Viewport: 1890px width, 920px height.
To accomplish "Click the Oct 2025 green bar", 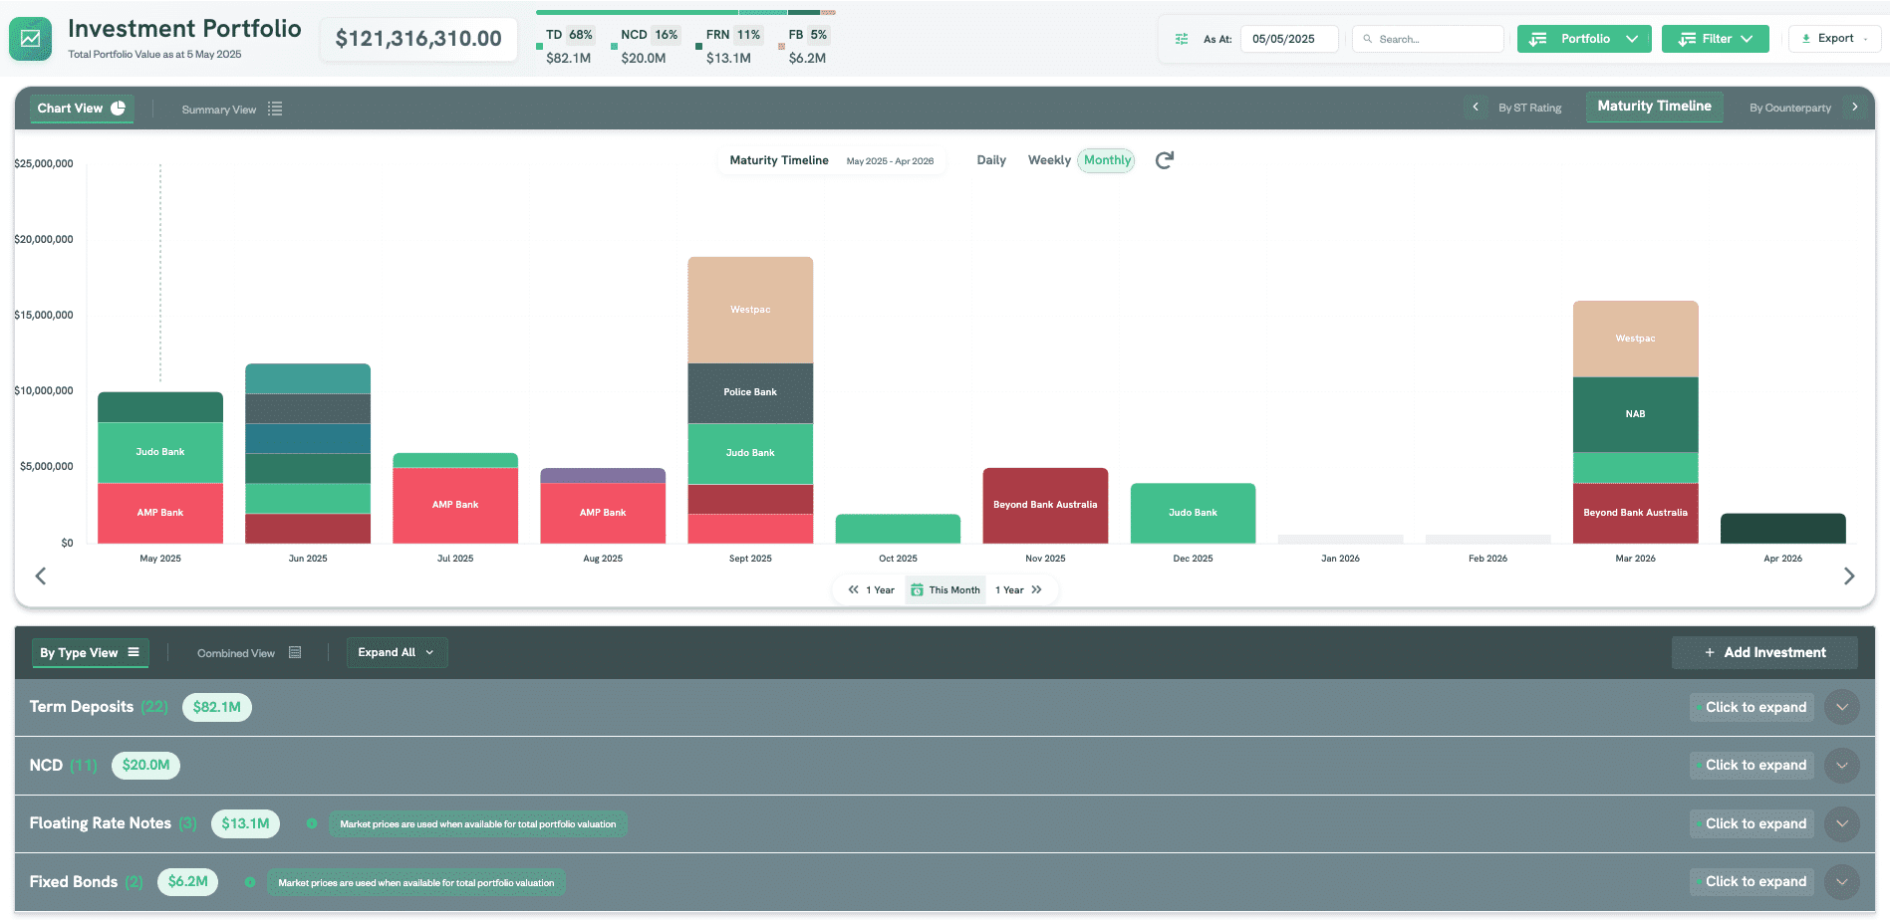I will [x=898, y=529].
